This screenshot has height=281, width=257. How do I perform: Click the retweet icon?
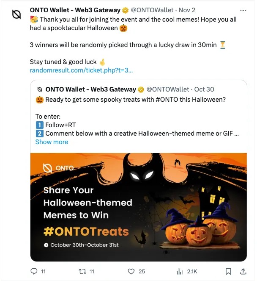82,271
